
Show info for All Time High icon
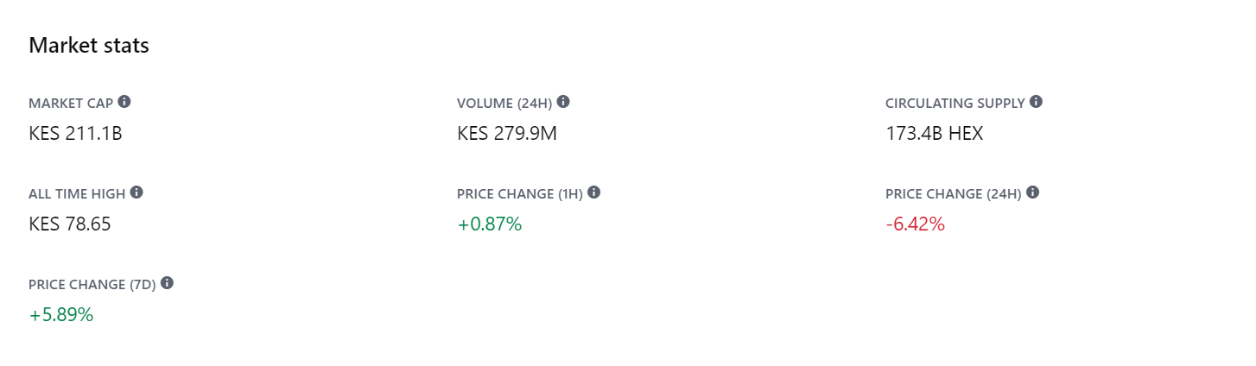pyautogui.click(x=136, y=192)
